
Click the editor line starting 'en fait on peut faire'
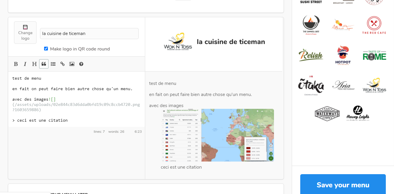(x=72, y=89)
